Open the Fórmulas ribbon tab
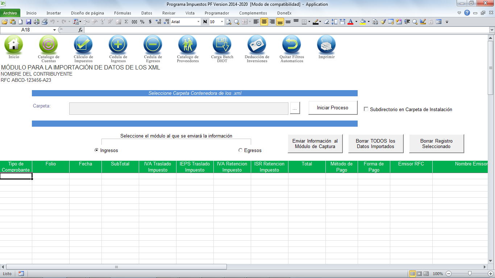495x278 pixels. [x=122, y=13]
